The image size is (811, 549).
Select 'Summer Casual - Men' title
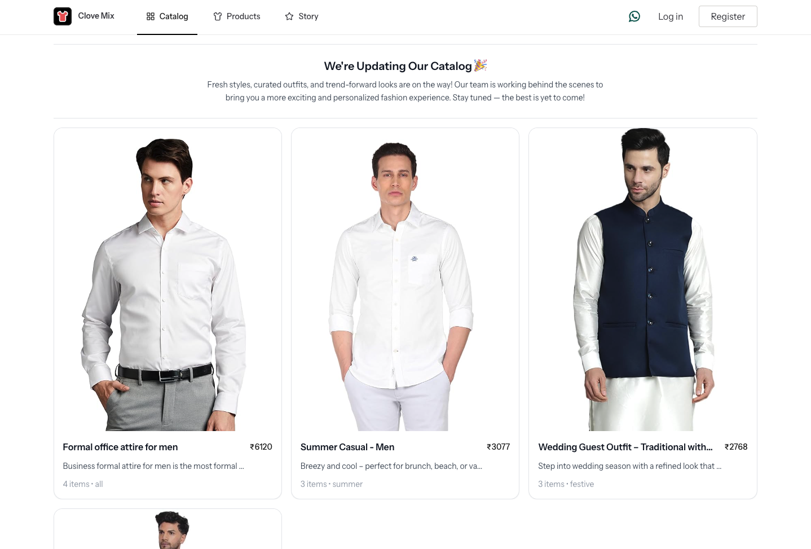click(347, 447)
